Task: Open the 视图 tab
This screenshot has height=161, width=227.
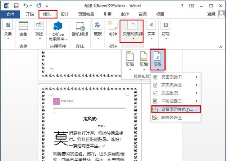Action: pos(160,14)
